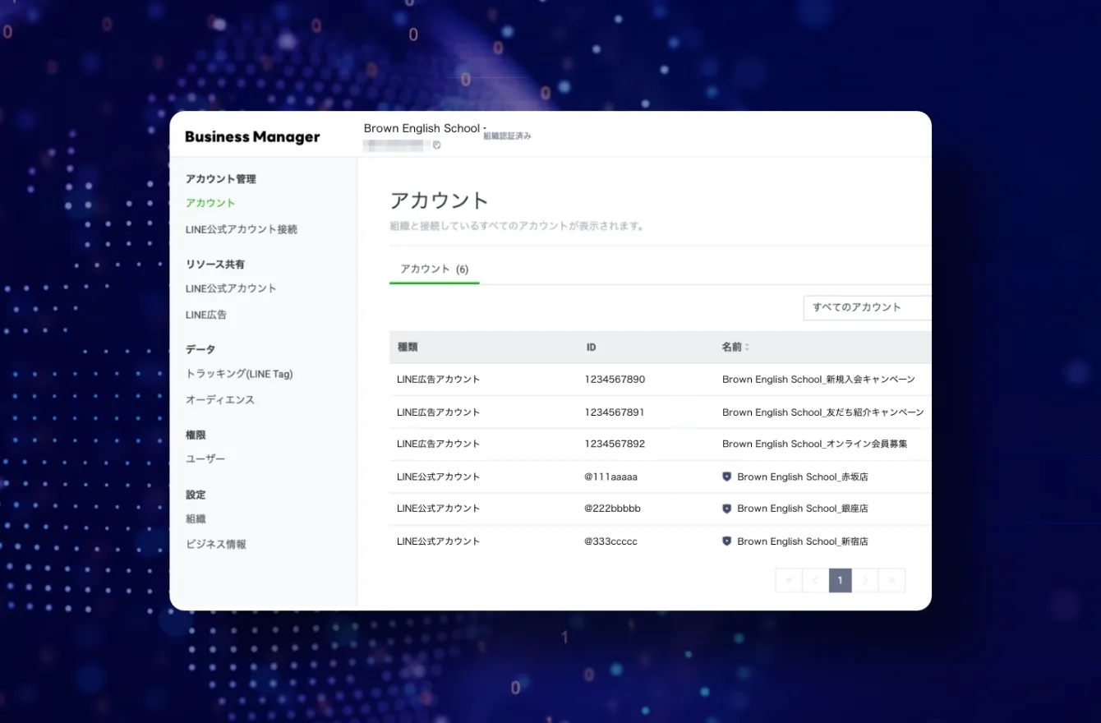Click the shield badge beside 新宿店 account
This screenshot has width=1101, height=723.
tap(726, 541)
